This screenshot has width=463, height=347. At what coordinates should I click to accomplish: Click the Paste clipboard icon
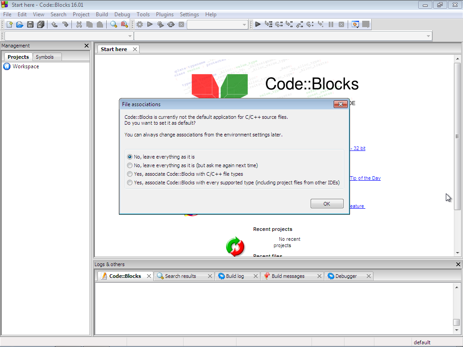[100, 24]
